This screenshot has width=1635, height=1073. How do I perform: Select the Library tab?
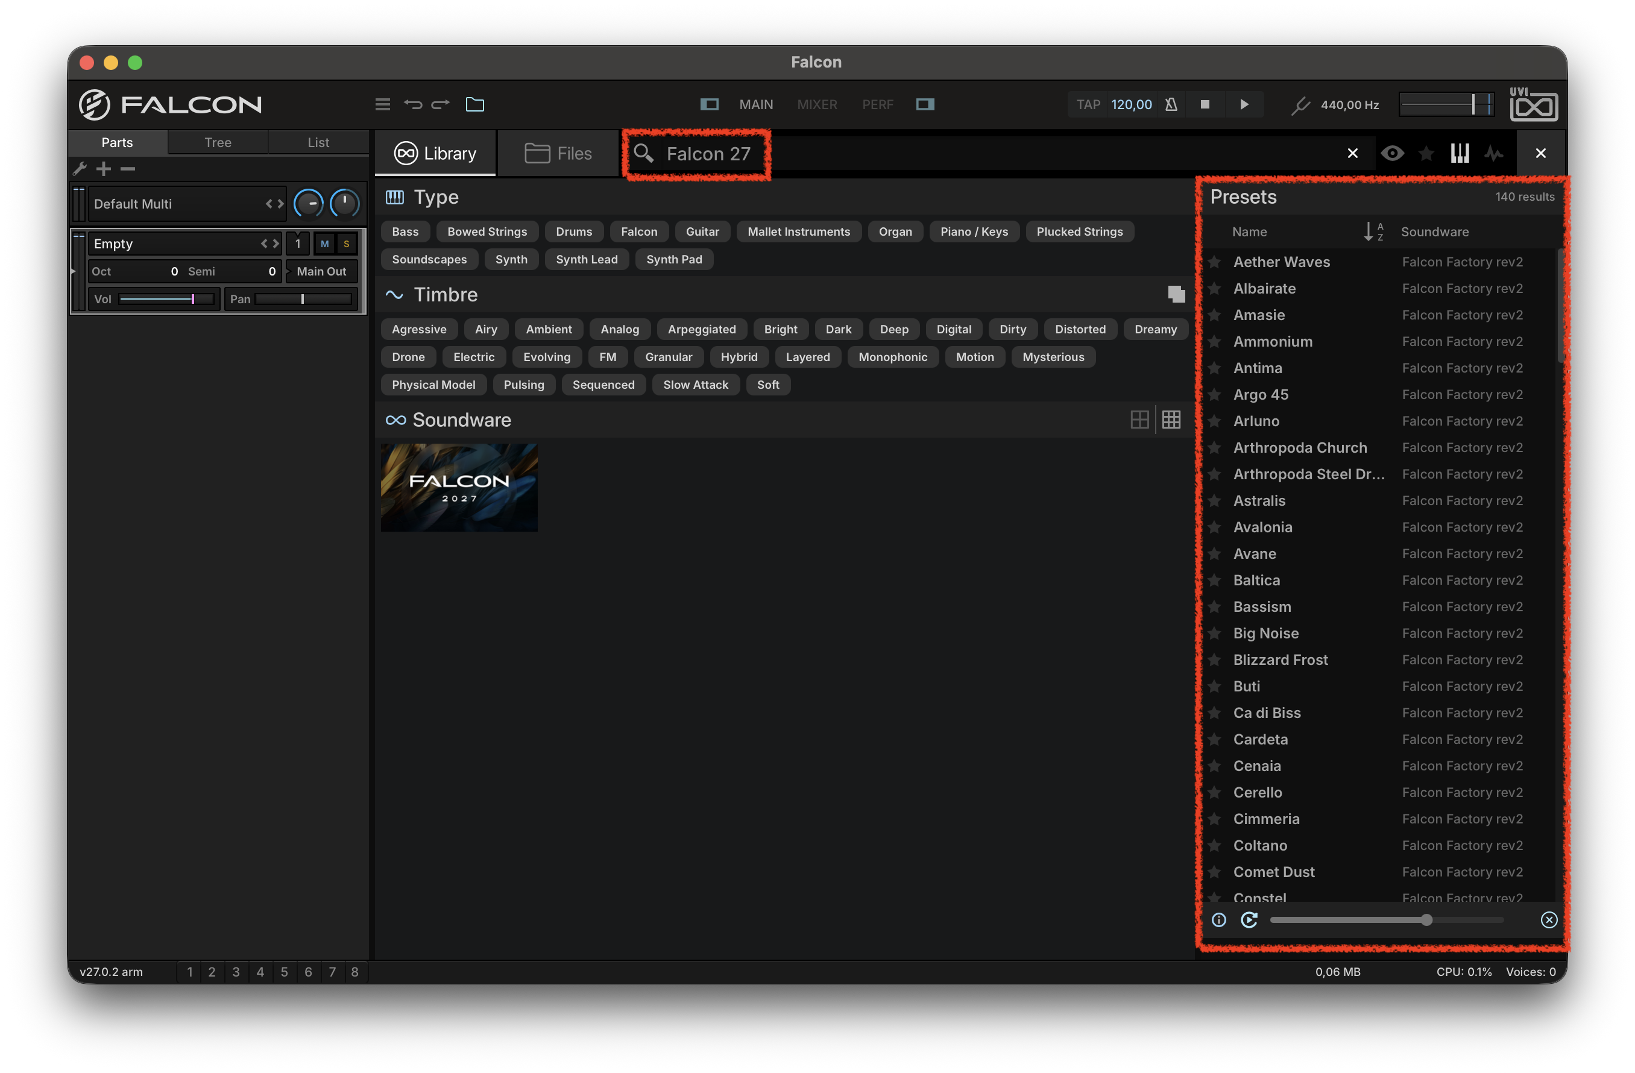[435, 153]
